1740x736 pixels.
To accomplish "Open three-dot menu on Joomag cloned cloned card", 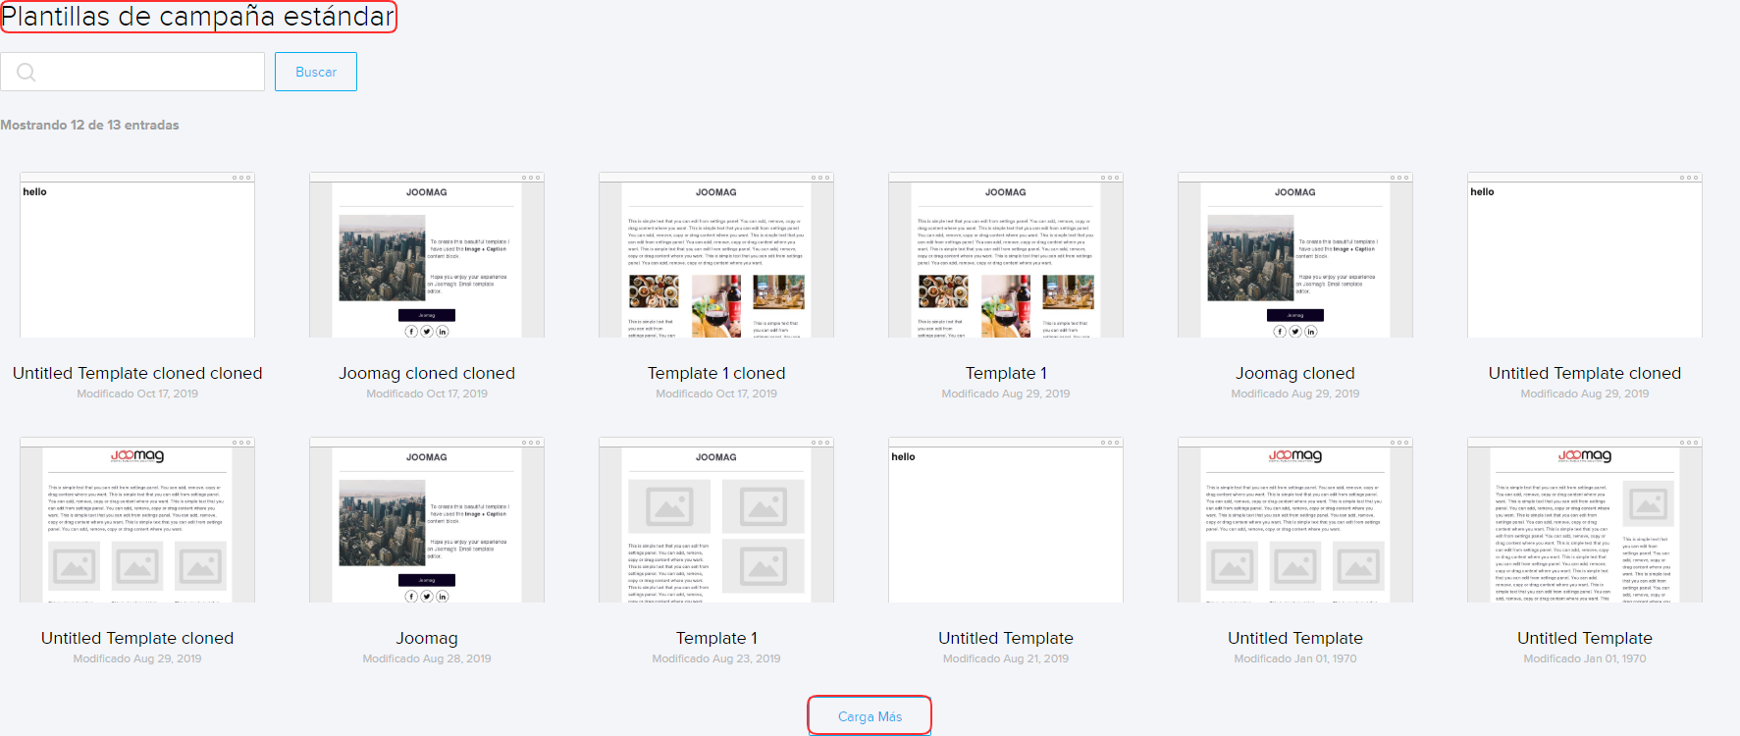I will coord(531,178).
